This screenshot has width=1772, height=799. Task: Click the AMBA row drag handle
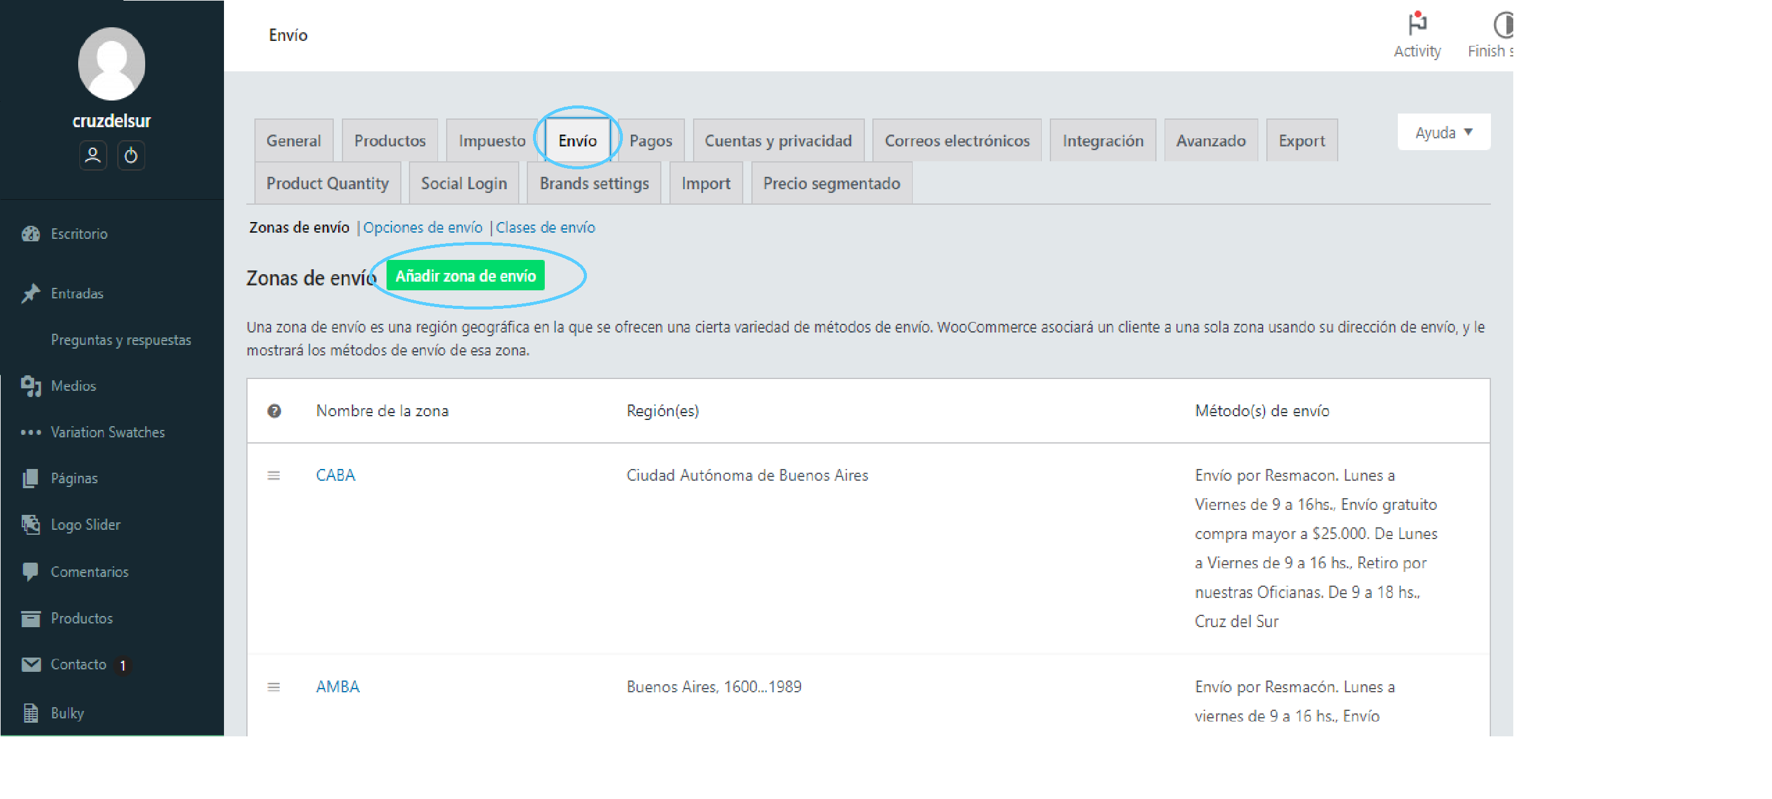pyautogui.click(x=274, y=686)
